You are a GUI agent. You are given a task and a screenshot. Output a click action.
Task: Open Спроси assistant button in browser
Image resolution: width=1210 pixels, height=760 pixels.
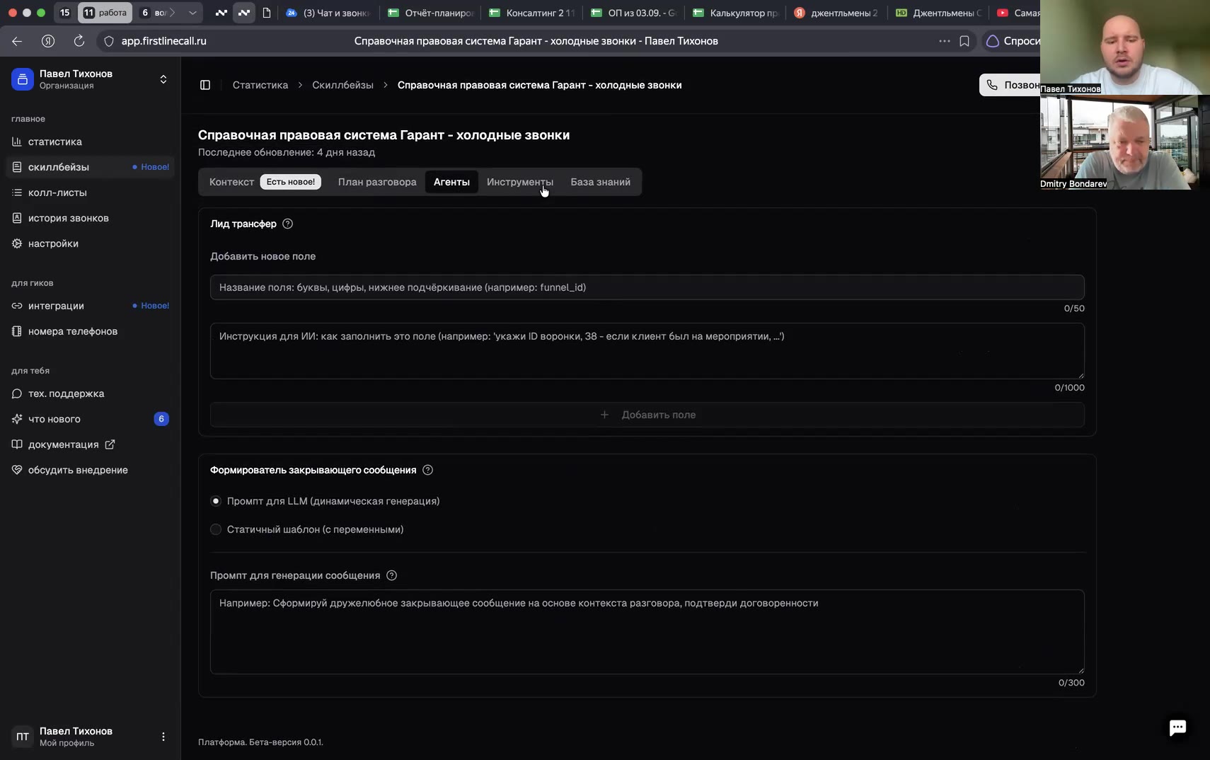point(1013,41)
